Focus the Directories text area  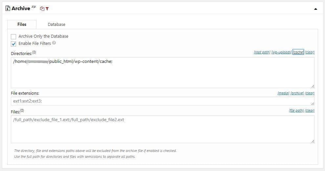tap(162, 73)
